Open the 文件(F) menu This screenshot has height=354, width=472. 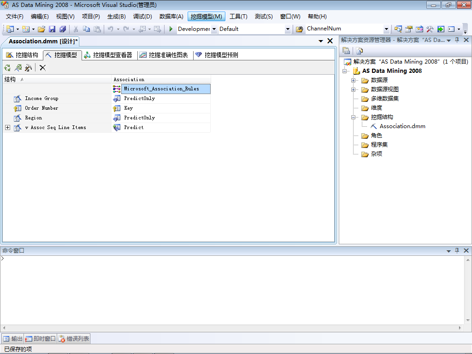pos(14,17)
